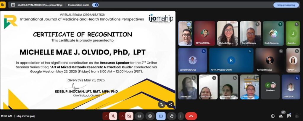Toggle the microphone mute button

(x=113, y=116)
